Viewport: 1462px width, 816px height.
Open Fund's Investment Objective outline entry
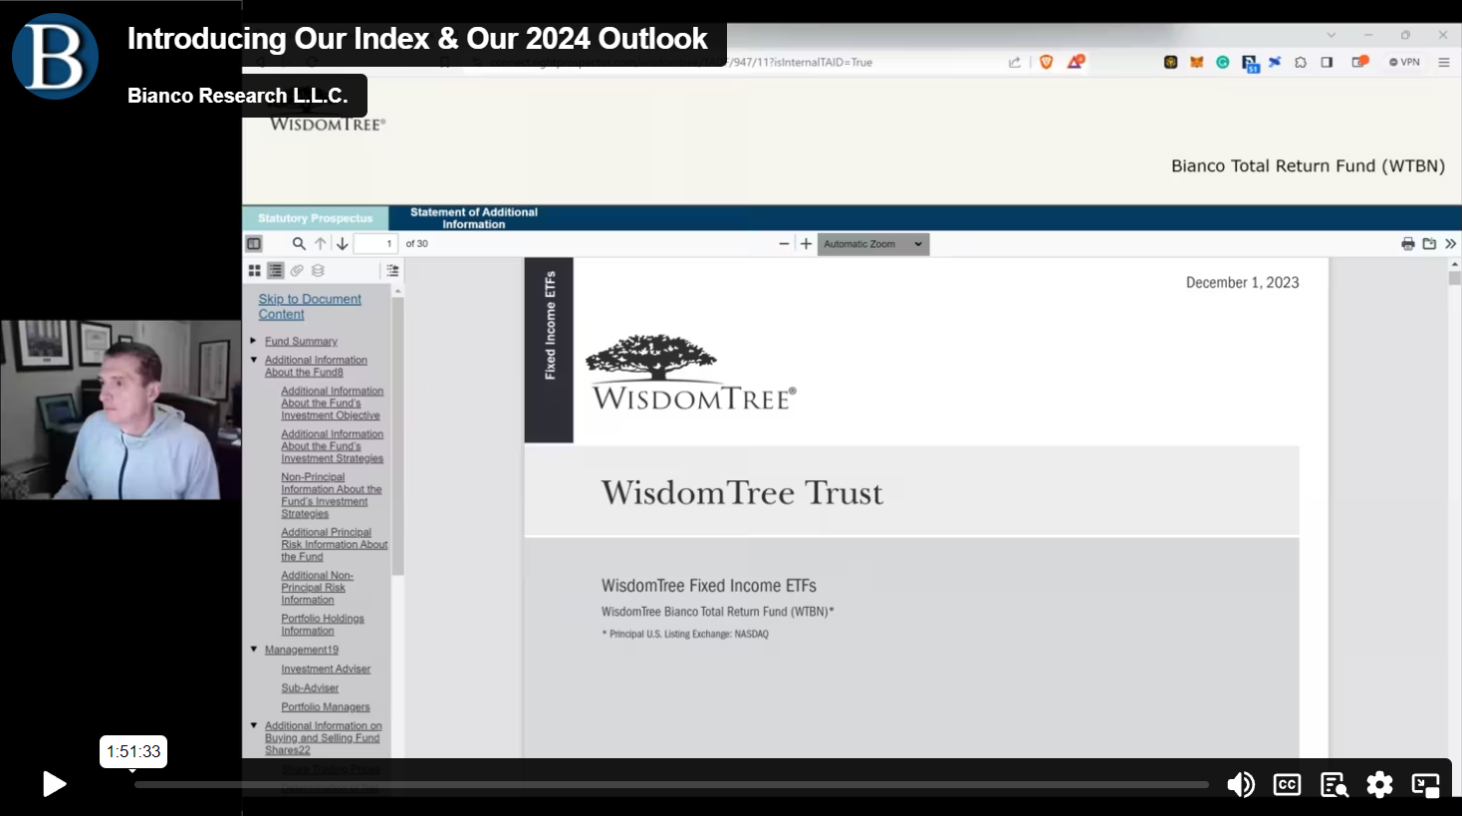(332, 404)
